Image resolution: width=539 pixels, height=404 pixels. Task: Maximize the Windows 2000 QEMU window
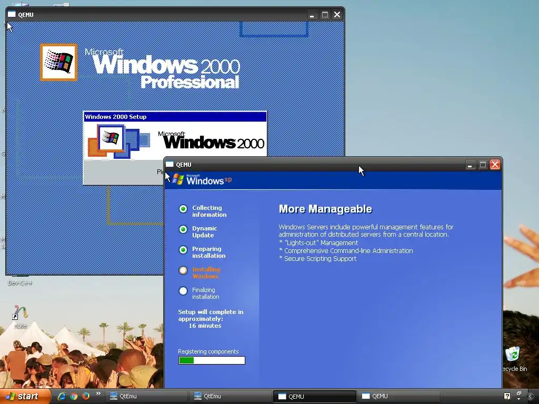click(x=324, y=15)
